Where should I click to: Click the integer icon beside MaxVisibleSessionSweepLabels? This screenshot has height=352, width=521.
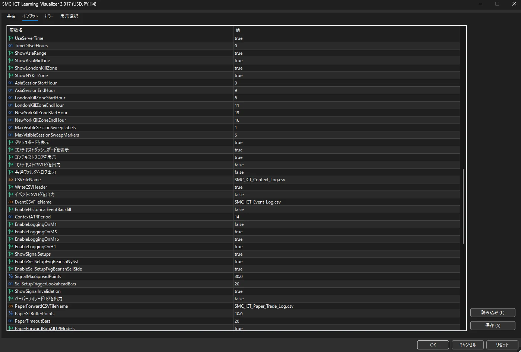[x=10, y=128]
